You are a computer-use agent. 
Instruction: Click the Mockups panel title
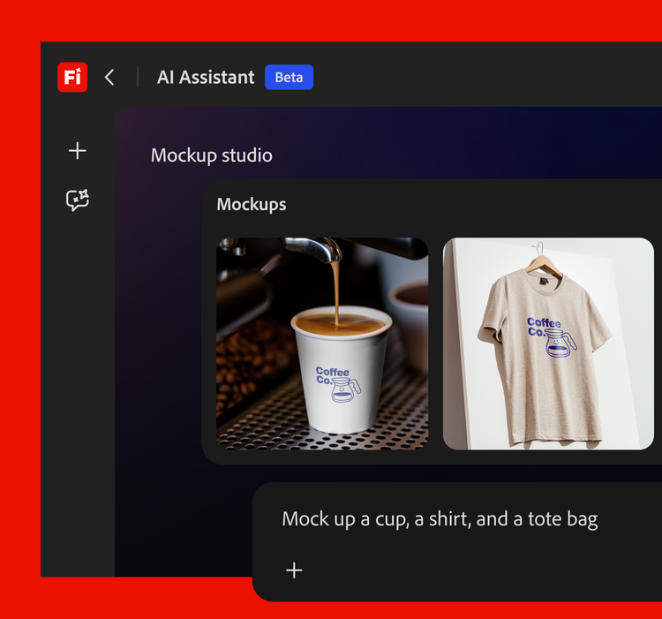252,204
